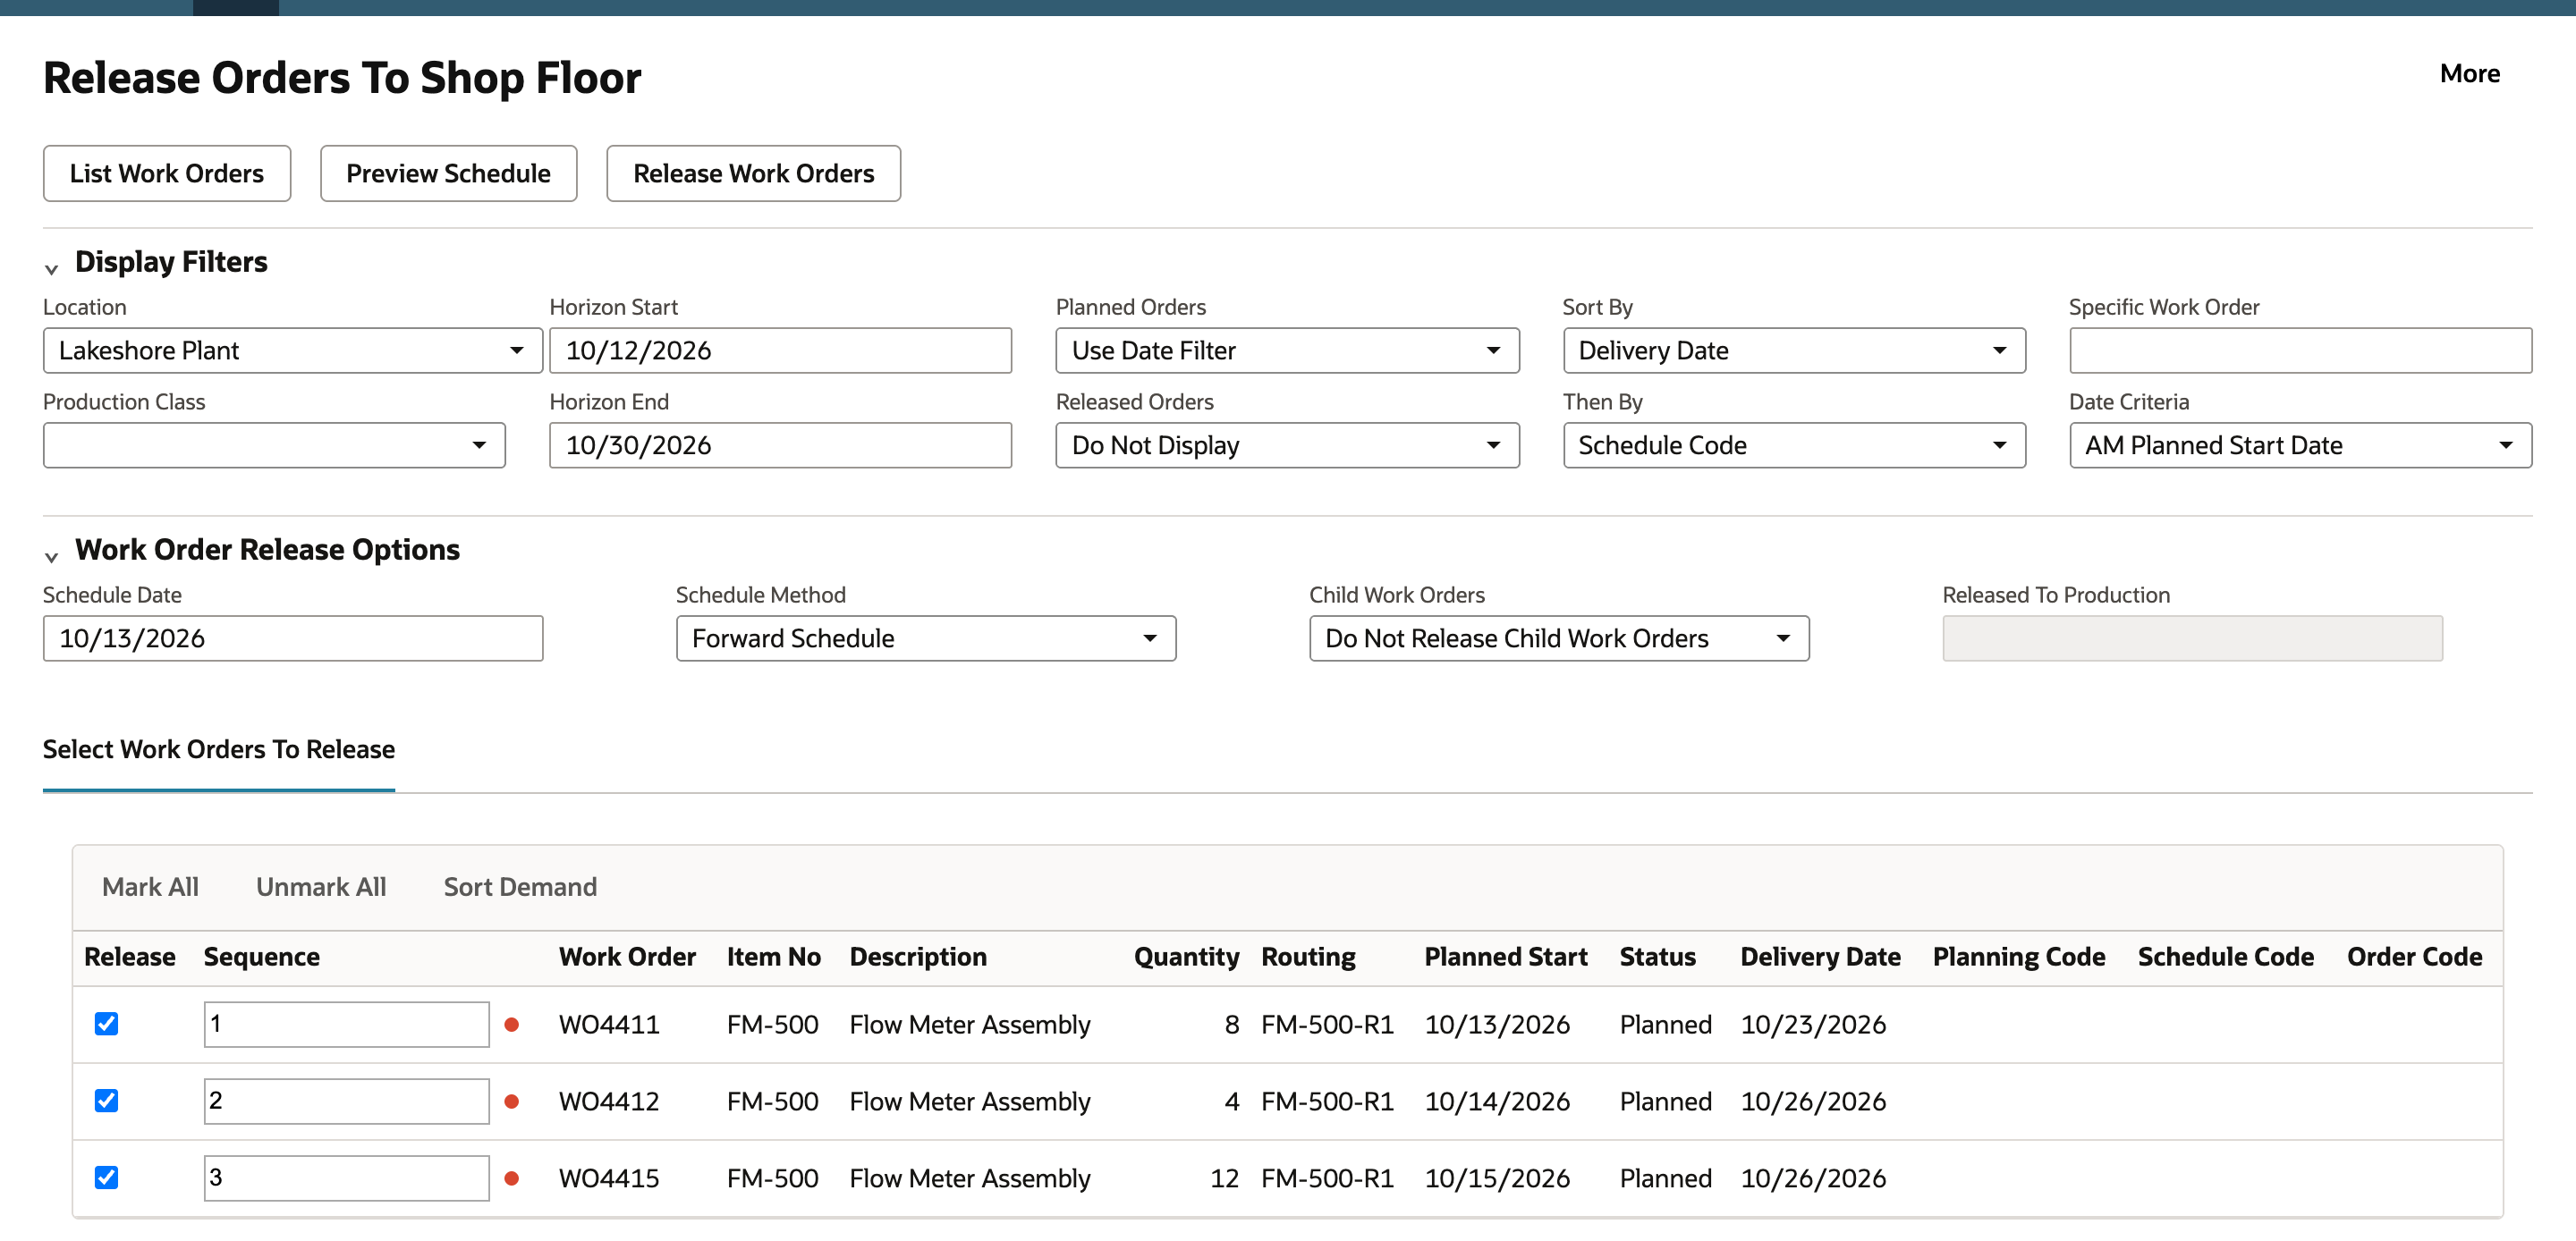Screen dimensions: 2576x1241
Task: Uncheck the Release checkbox for WO4412
Action: point(106,1100)
